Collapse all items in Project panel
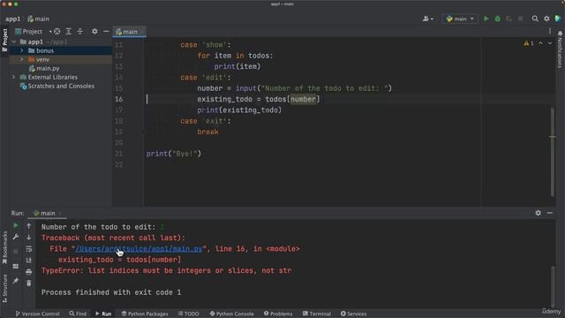The image size is (565, 318). click(x=80, y=32)
